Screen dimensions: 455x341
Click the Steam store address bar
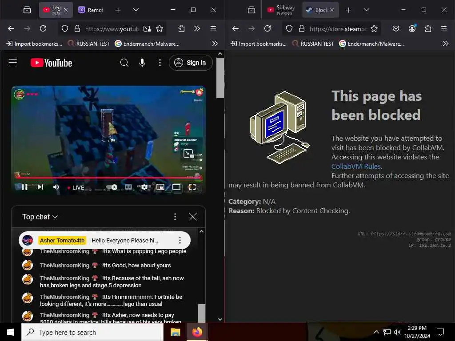[338, 29]
